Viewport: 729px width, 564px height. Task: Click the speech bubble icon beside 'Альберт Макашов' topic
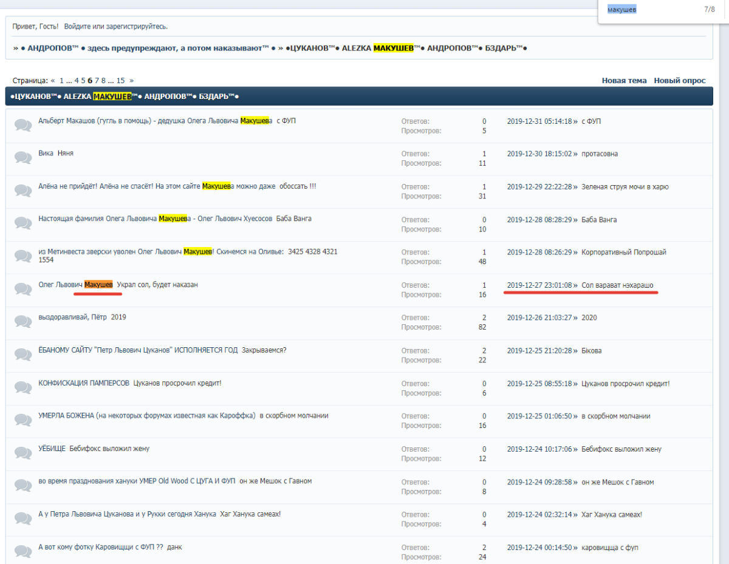click(x=23, y=125)
